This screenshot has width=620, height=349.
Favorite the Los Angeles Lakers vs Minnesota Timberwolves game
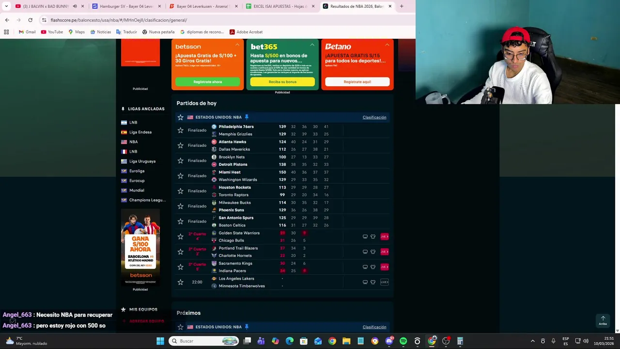click(181, 282)
